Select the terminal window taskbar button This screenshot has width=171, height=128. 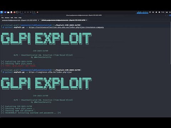coord(34,12)
